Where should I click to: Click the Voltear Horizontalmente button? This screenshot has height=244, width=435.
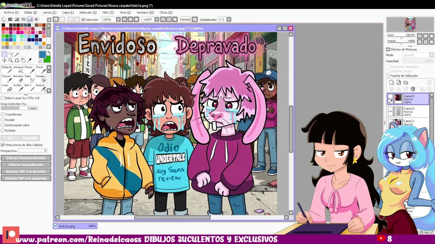[26, 158]
